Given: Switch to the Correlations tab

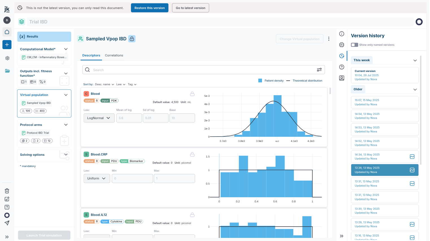Looking at the screenshot, I should [x=114, y=55].
